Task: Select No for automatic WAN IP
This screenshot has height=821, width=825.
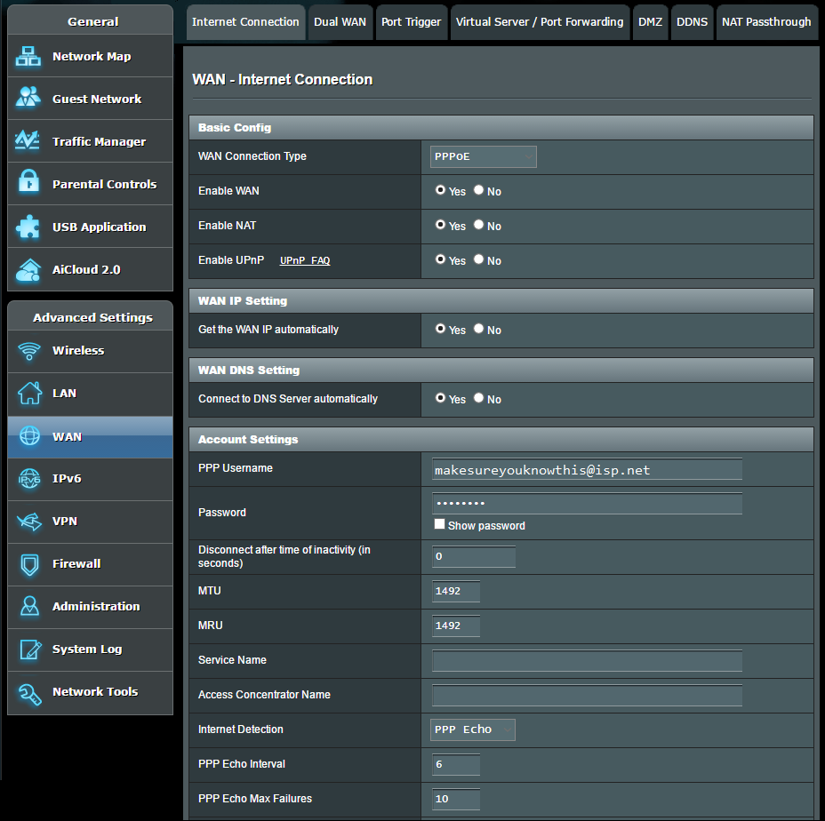Action: point(478,330)
